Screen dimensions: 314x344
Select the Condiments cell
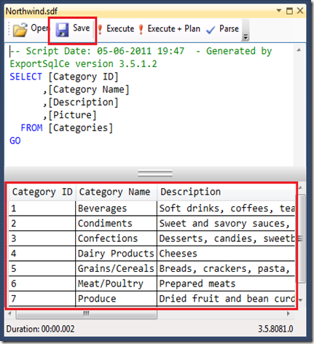tap(117, 223)
